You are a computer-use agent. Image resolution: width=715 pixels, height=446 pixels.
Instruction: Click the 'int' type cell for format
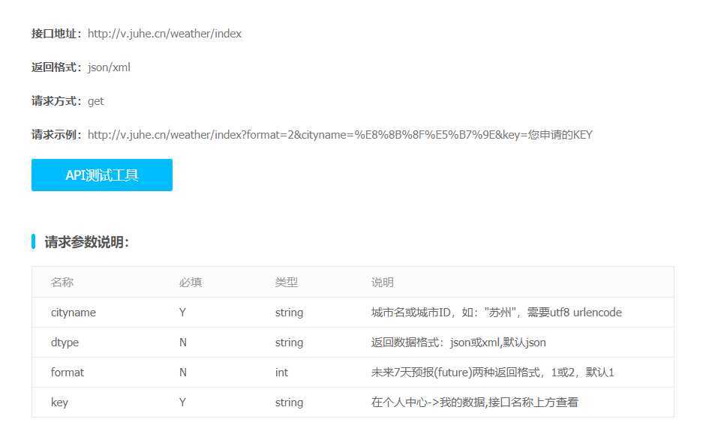click(281, 373)
